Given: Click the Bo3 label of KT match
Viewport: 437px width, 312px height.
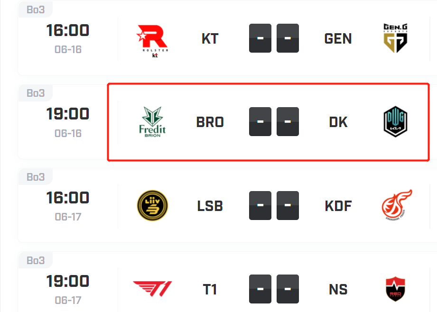Looking at the screenshot, I should 36,9.
